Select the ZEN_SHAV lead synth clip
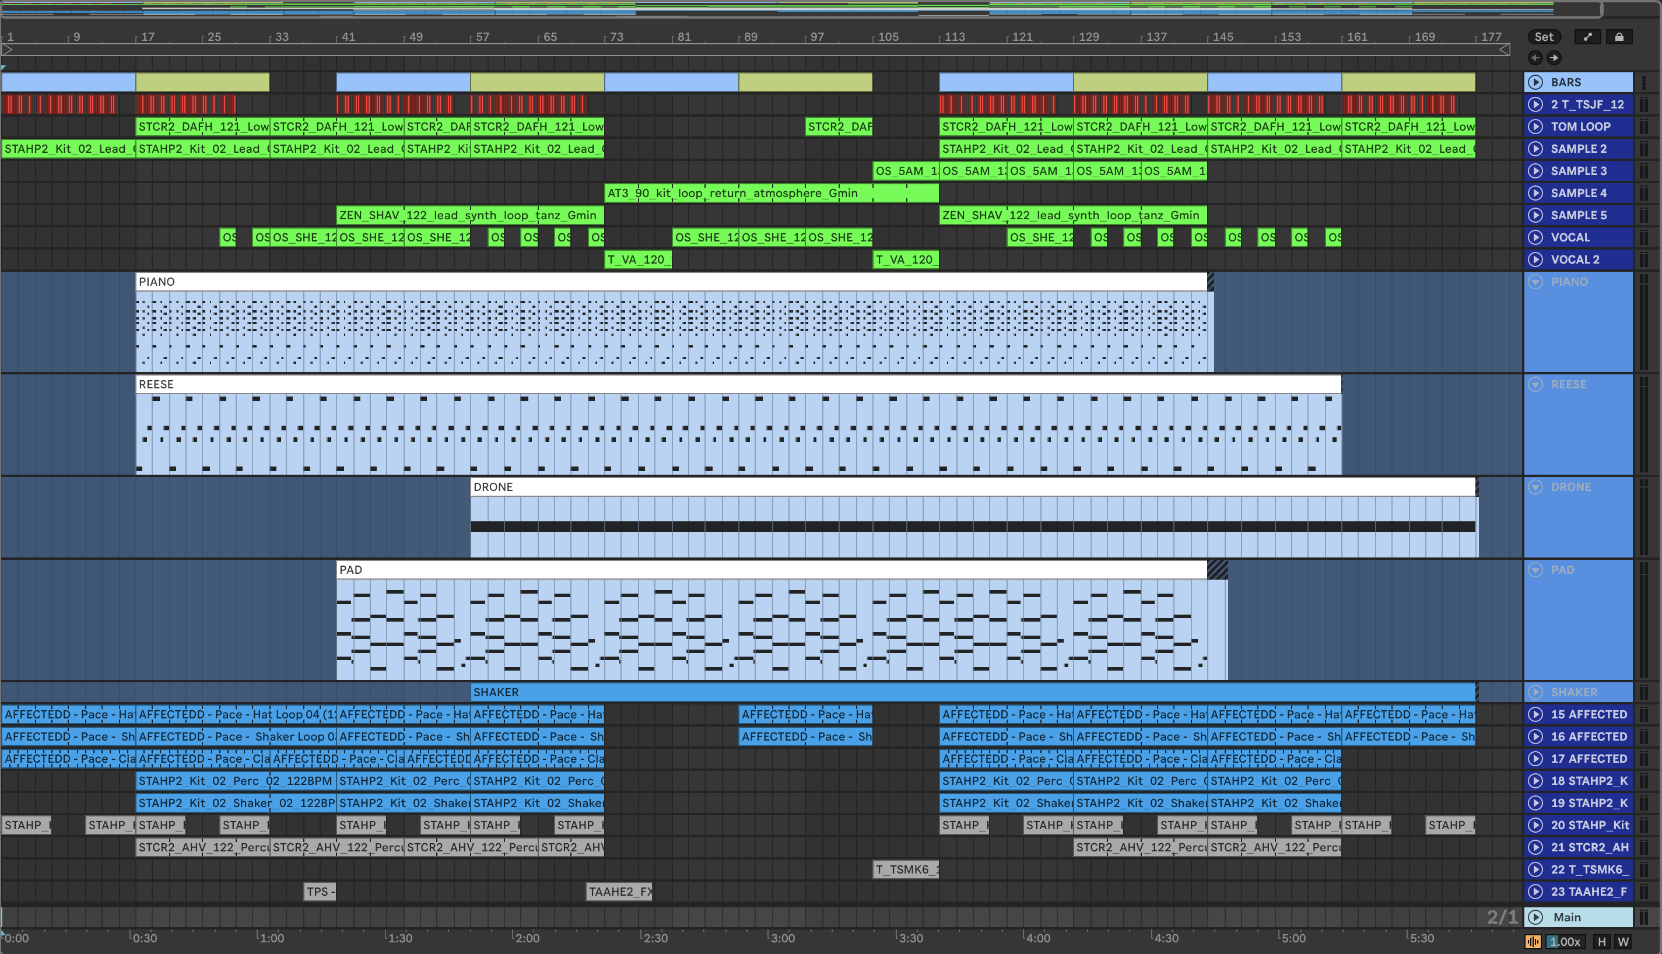 (469, 215)
